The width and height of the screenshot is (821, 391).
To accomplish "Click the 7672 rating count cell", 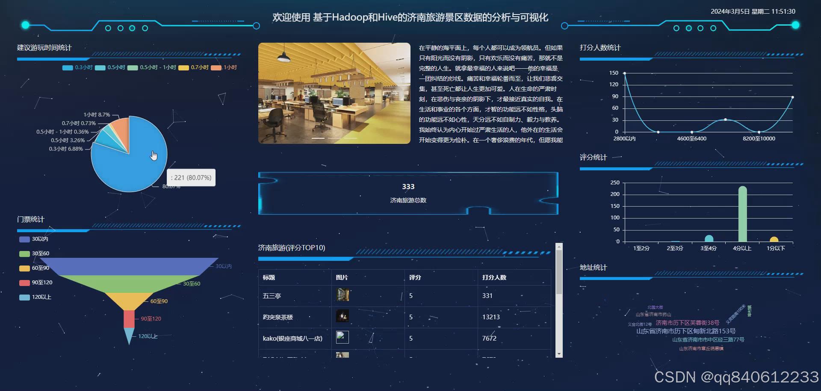I will tap(514, 338).
